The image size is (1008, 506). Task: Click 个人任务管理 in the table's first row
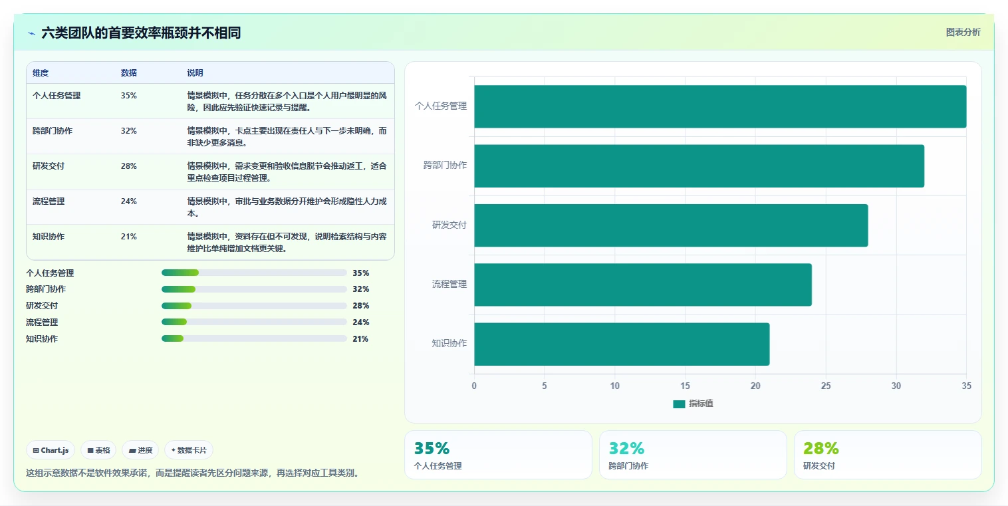pyautogui.click(x=57, y=96)
